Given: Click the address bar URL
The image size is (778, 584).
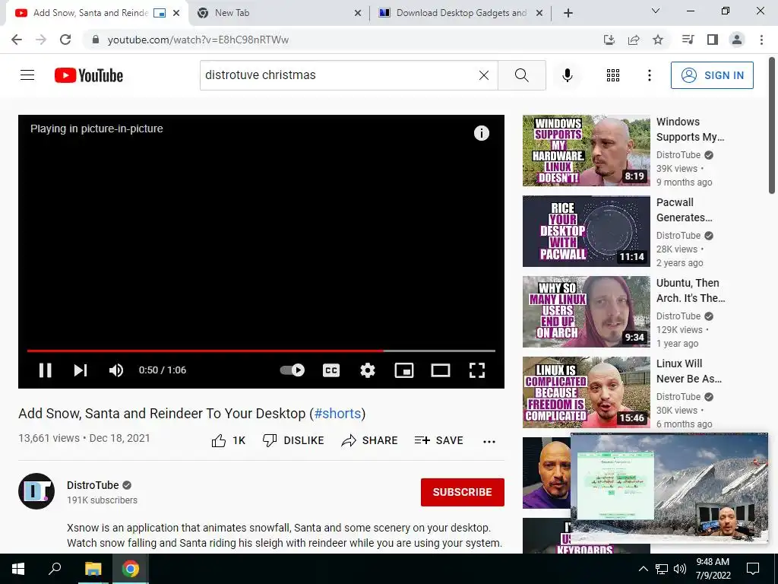Looking at the screenshot, I should [198, 40].
